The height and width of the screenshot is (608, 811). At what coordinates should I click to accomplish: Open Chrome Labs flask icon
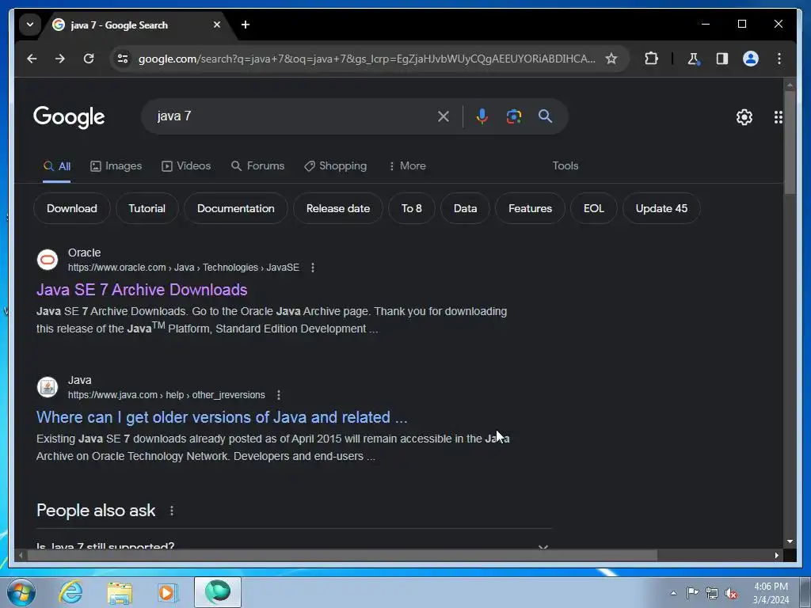pyautogui.click(x=693, y=59)
